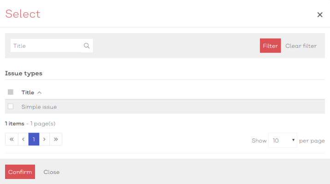Focus the Title search input field
This screenshot has width=330, height=184.
pyautogui.click(x=46, y=46)
